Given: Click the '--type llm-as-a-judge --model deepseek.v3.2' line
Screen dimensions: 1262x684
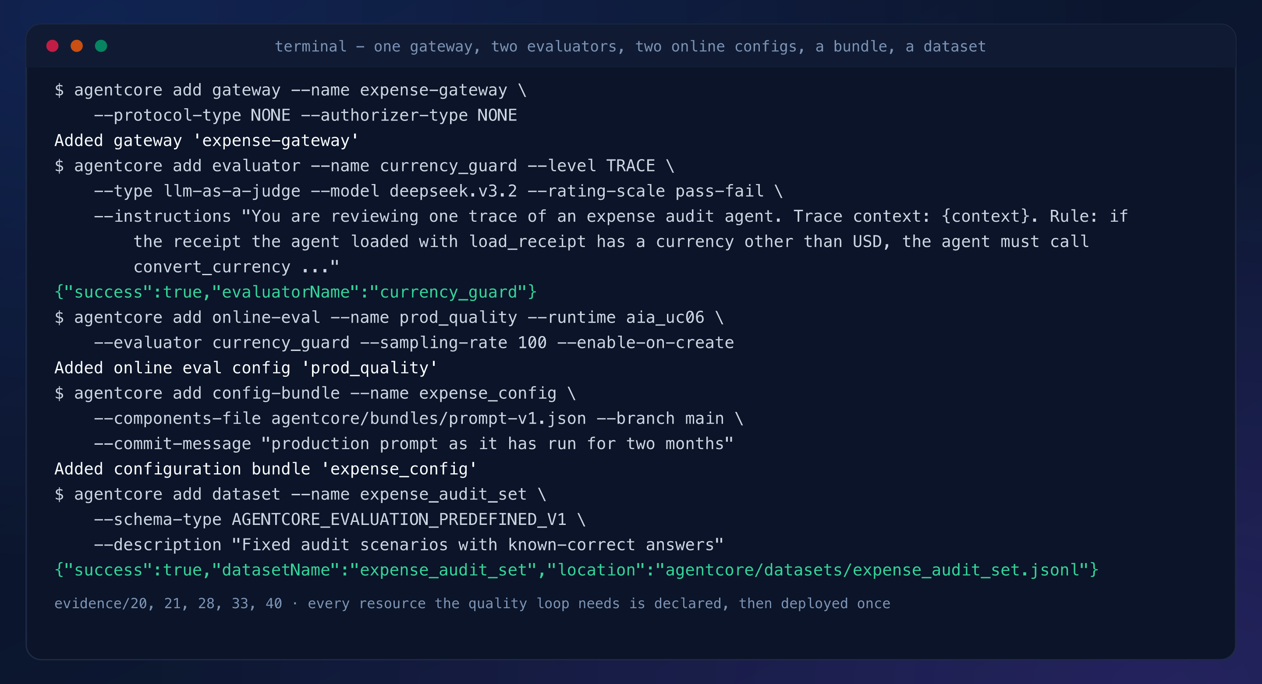Looking at the screenshot, I should [x=439, y=191].
